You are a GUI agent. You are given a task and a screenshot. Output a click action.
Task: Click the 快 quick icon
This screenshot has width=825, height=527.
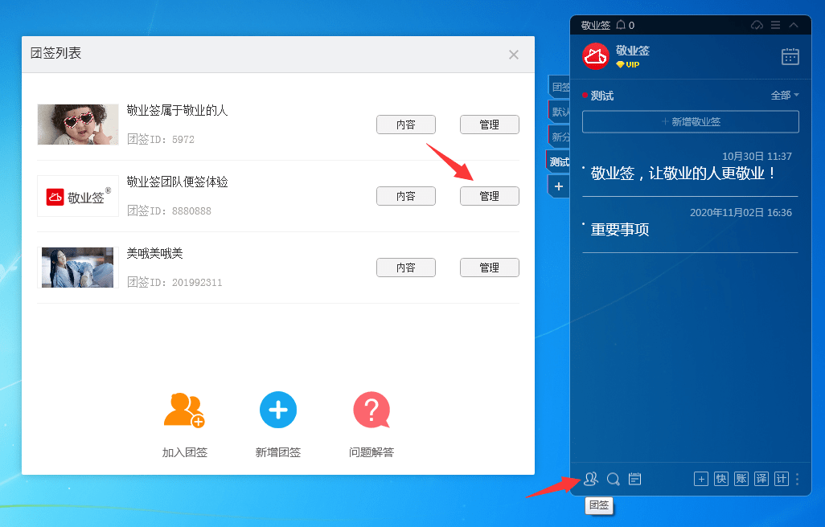pyautogui.click(x=721, y=479)
